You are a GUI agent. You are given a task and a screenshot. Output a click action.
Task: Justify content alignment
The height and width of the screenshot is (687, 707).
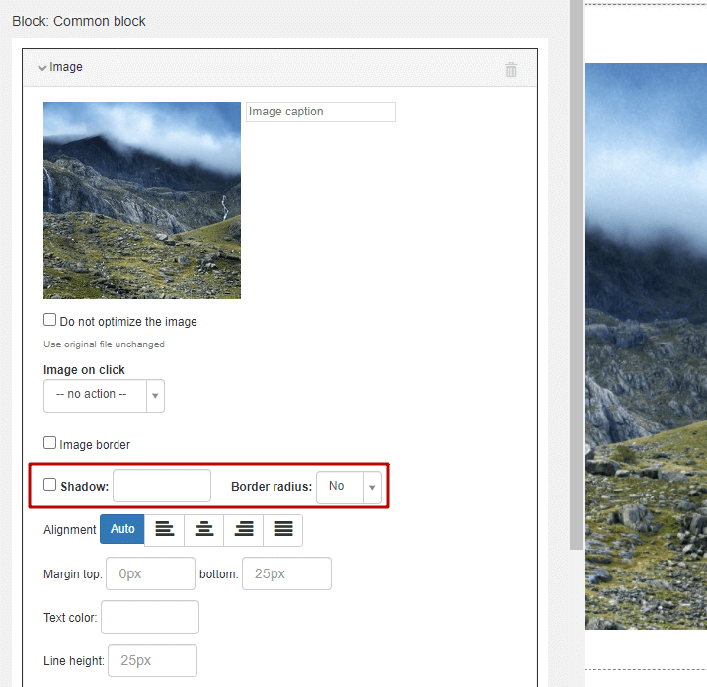coord(283,530)
